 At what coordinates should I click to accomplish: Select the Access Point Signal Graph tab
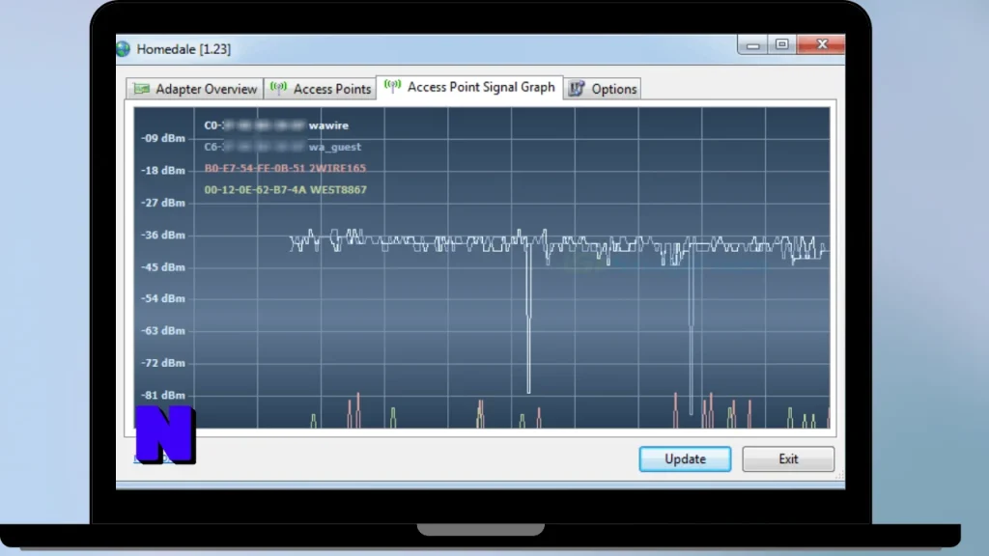(469, 87)
